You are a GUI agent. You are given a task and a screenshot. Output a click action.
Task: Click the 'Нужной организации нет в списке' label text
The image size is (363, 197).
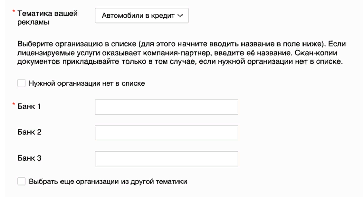[x=87, y=83]
